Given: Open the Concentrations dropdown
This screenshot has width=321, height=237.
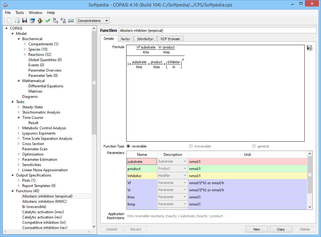Looking at the screenshot, I should (93, 21).
